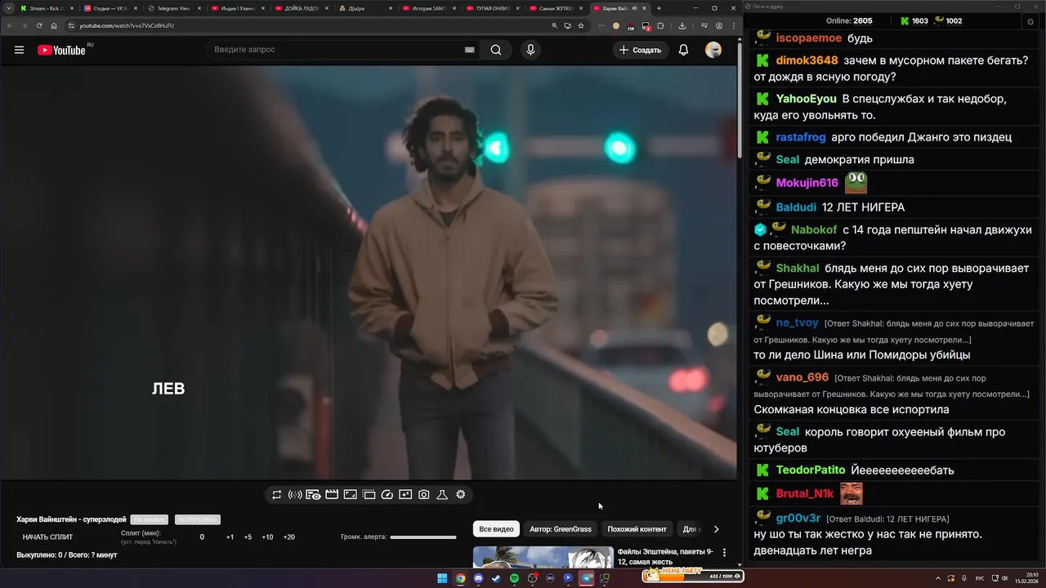This screenshot has height=588, width=1046.
Task: Take a screenshot with the camera icon
Action: (424, 495)
